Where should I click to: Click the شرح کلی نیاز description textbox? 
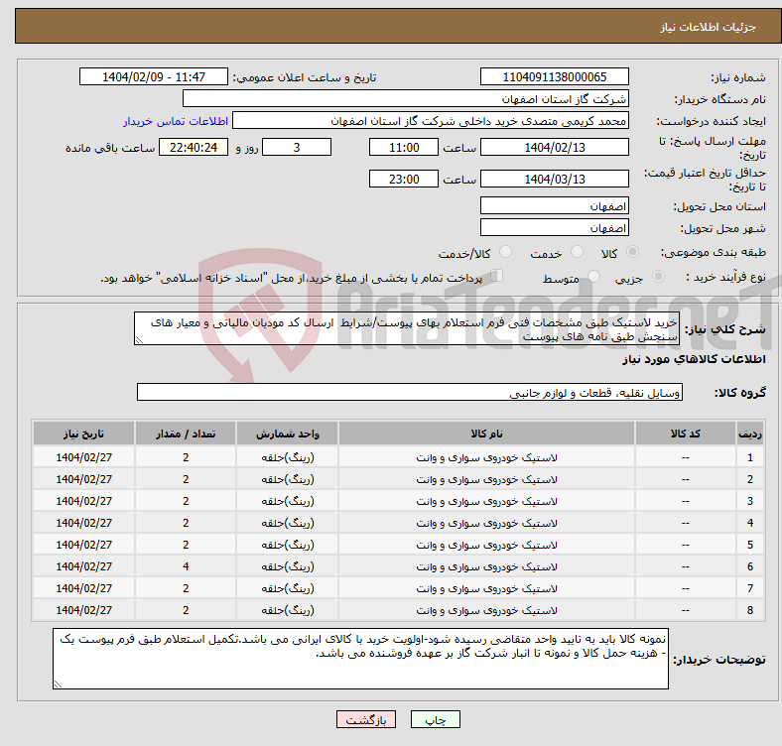coord(407,328)
